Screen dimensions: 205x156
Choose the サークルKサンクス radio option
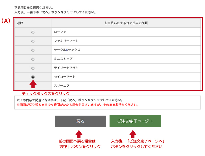pyautogui.click(x=33, y=50)
